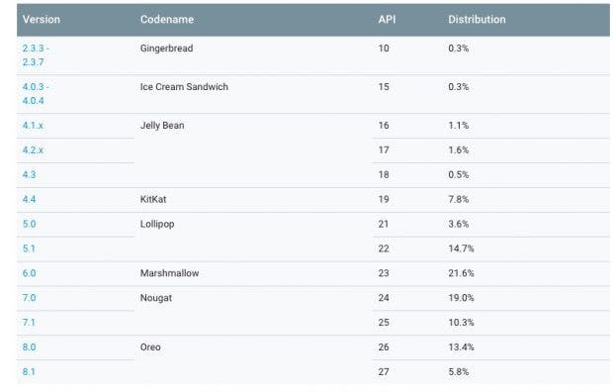Open the 8.0 Oreo version link
613x392 pixels.
pyautogui.click(x=29, y=347)
